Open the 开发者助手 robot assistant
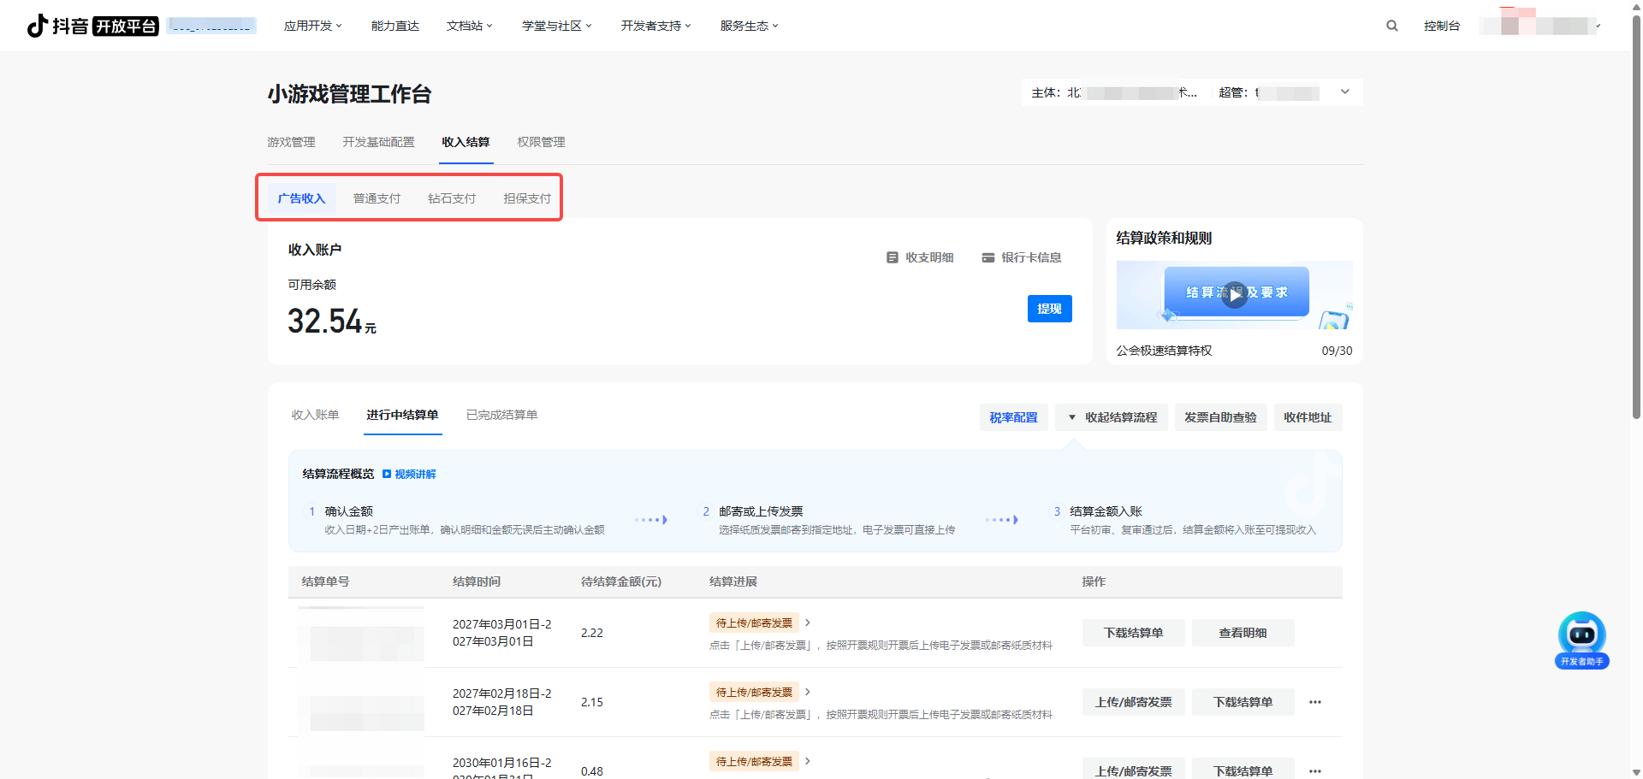1643x779 pixels. click(x=1581, y=639)
